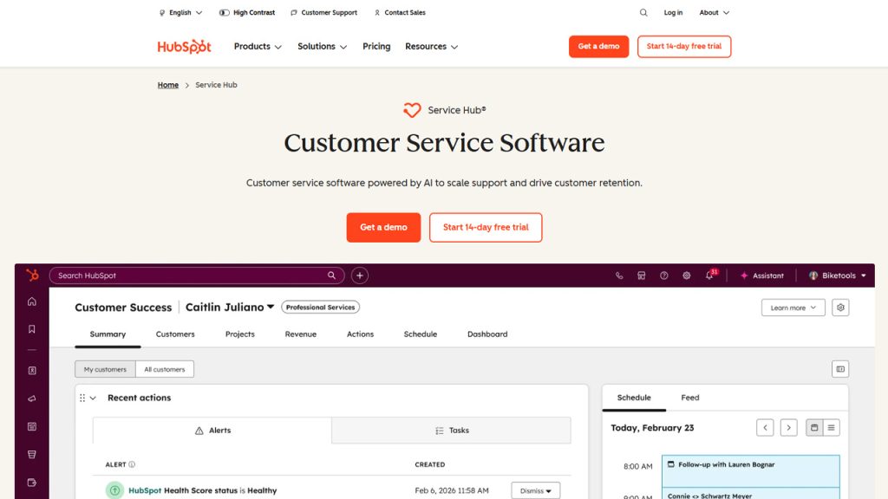Click the plus create button next to search
This screenshot has width=888, height=499.
click(x=360, y=275)
